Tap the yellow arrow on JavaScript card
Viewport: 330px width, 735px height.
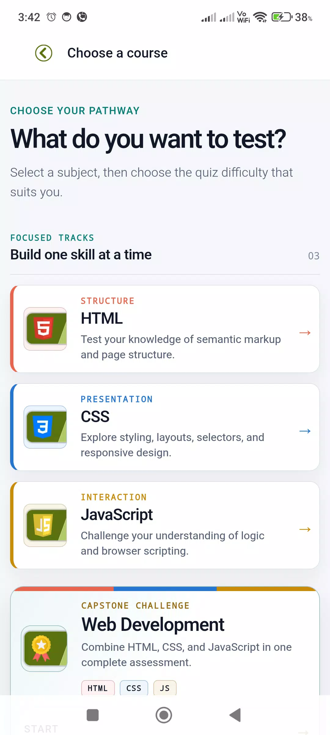(x=305, y=529)
